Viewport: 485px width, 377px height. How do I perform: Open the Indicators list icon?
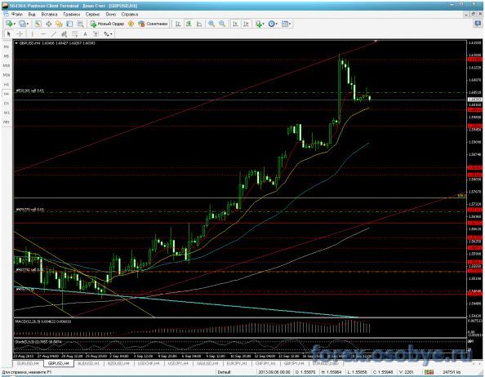[x=258, y=24]
